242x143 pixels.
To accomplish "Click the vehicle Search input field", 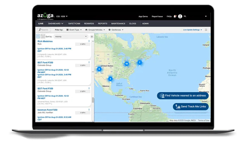I will point(44,30).
